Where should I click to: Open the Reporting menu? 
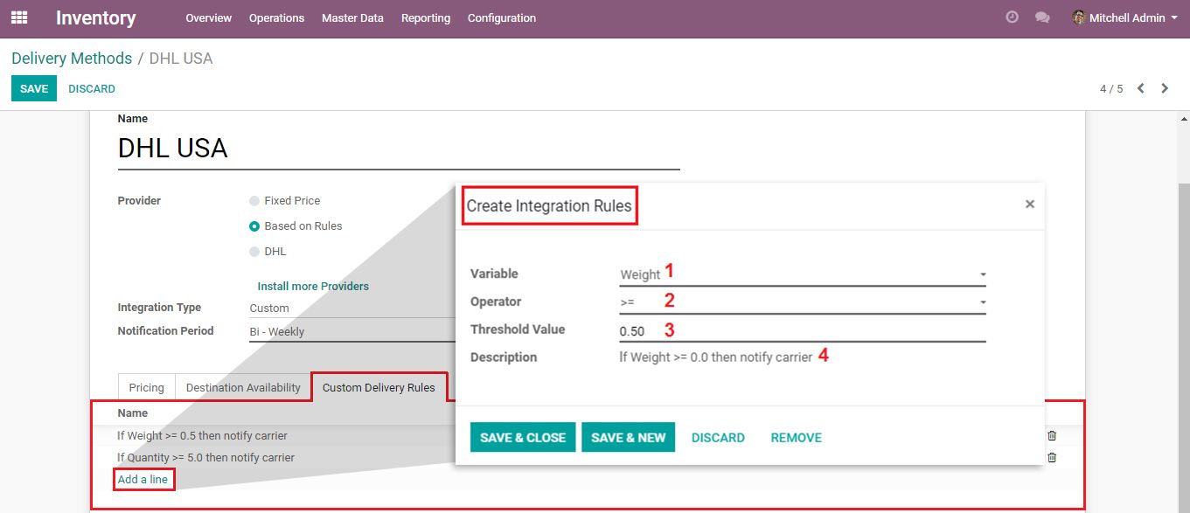click(x=426, y=17)
